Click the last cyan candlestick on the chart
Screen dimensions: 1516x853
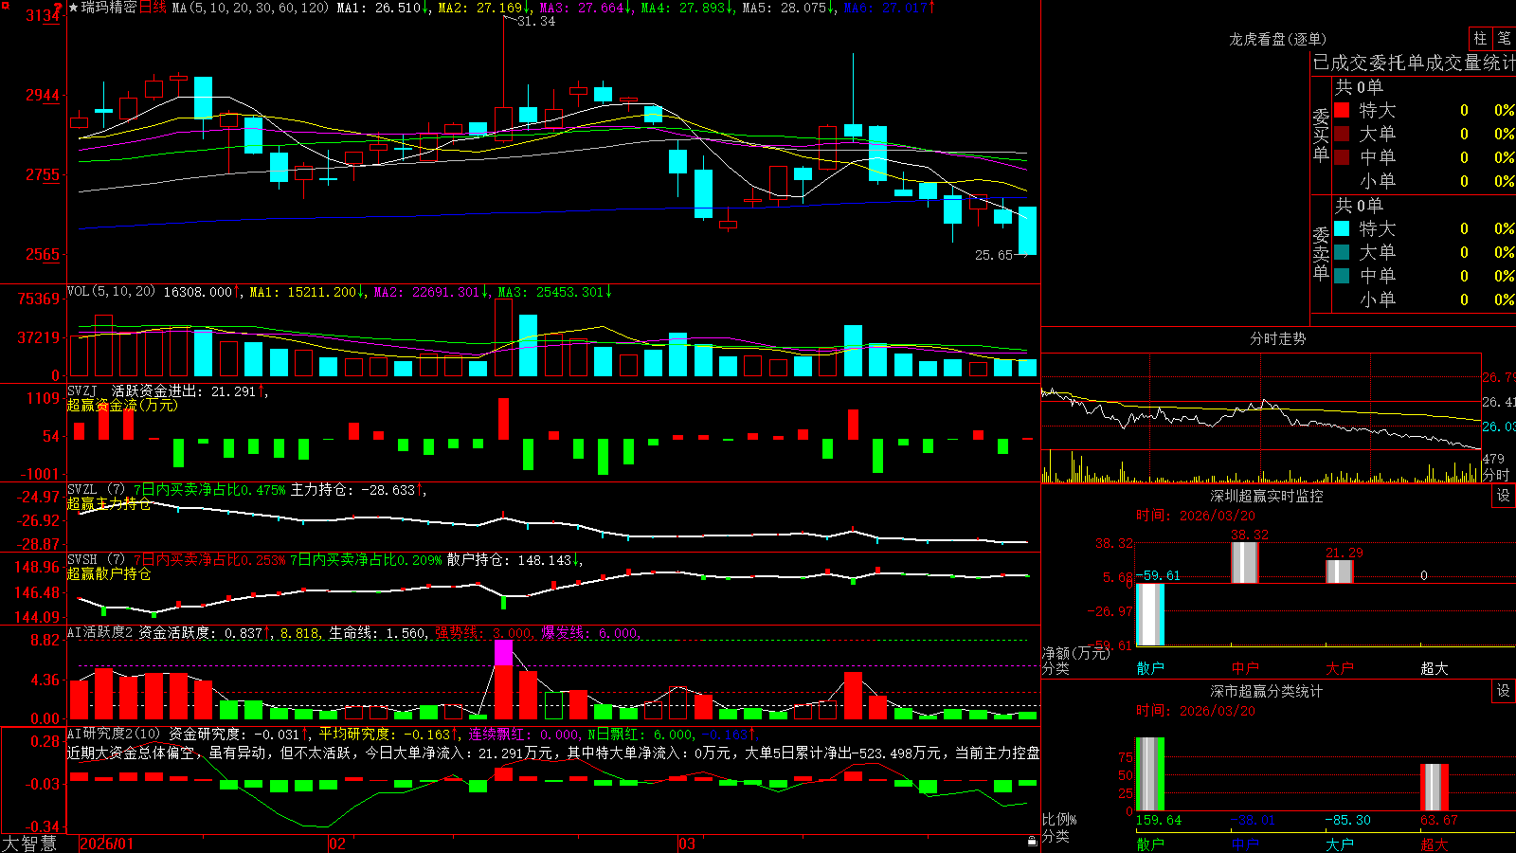[1027, 230]
